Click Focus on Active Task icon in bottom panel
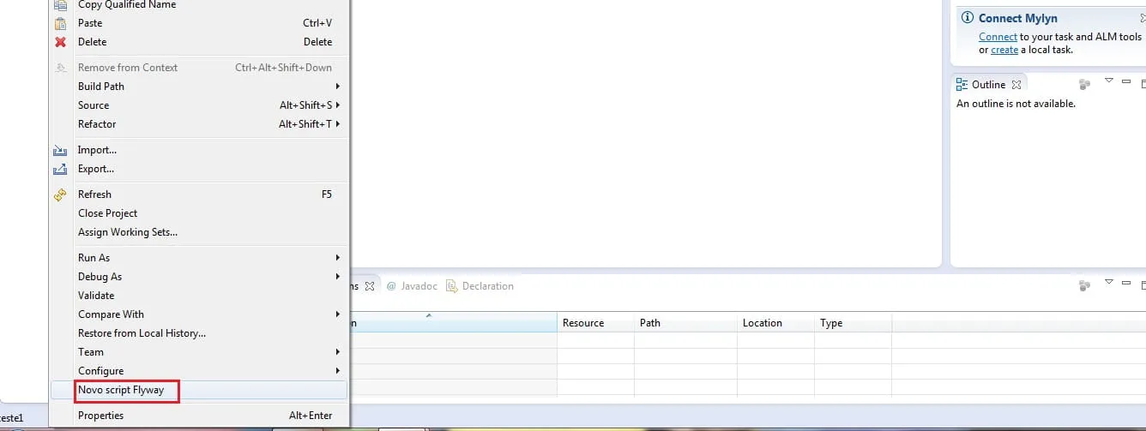The width and height of the screenshot is (1146, 431). (1084, 285)
